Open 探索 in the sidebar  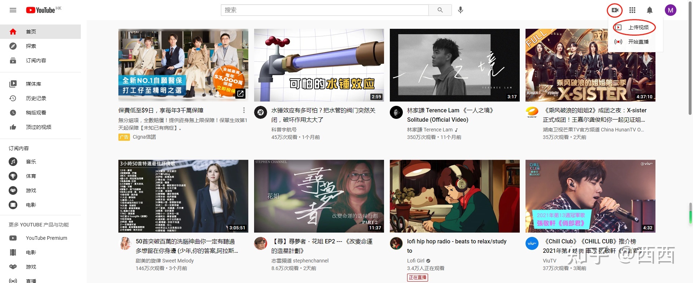pos(40,46)
